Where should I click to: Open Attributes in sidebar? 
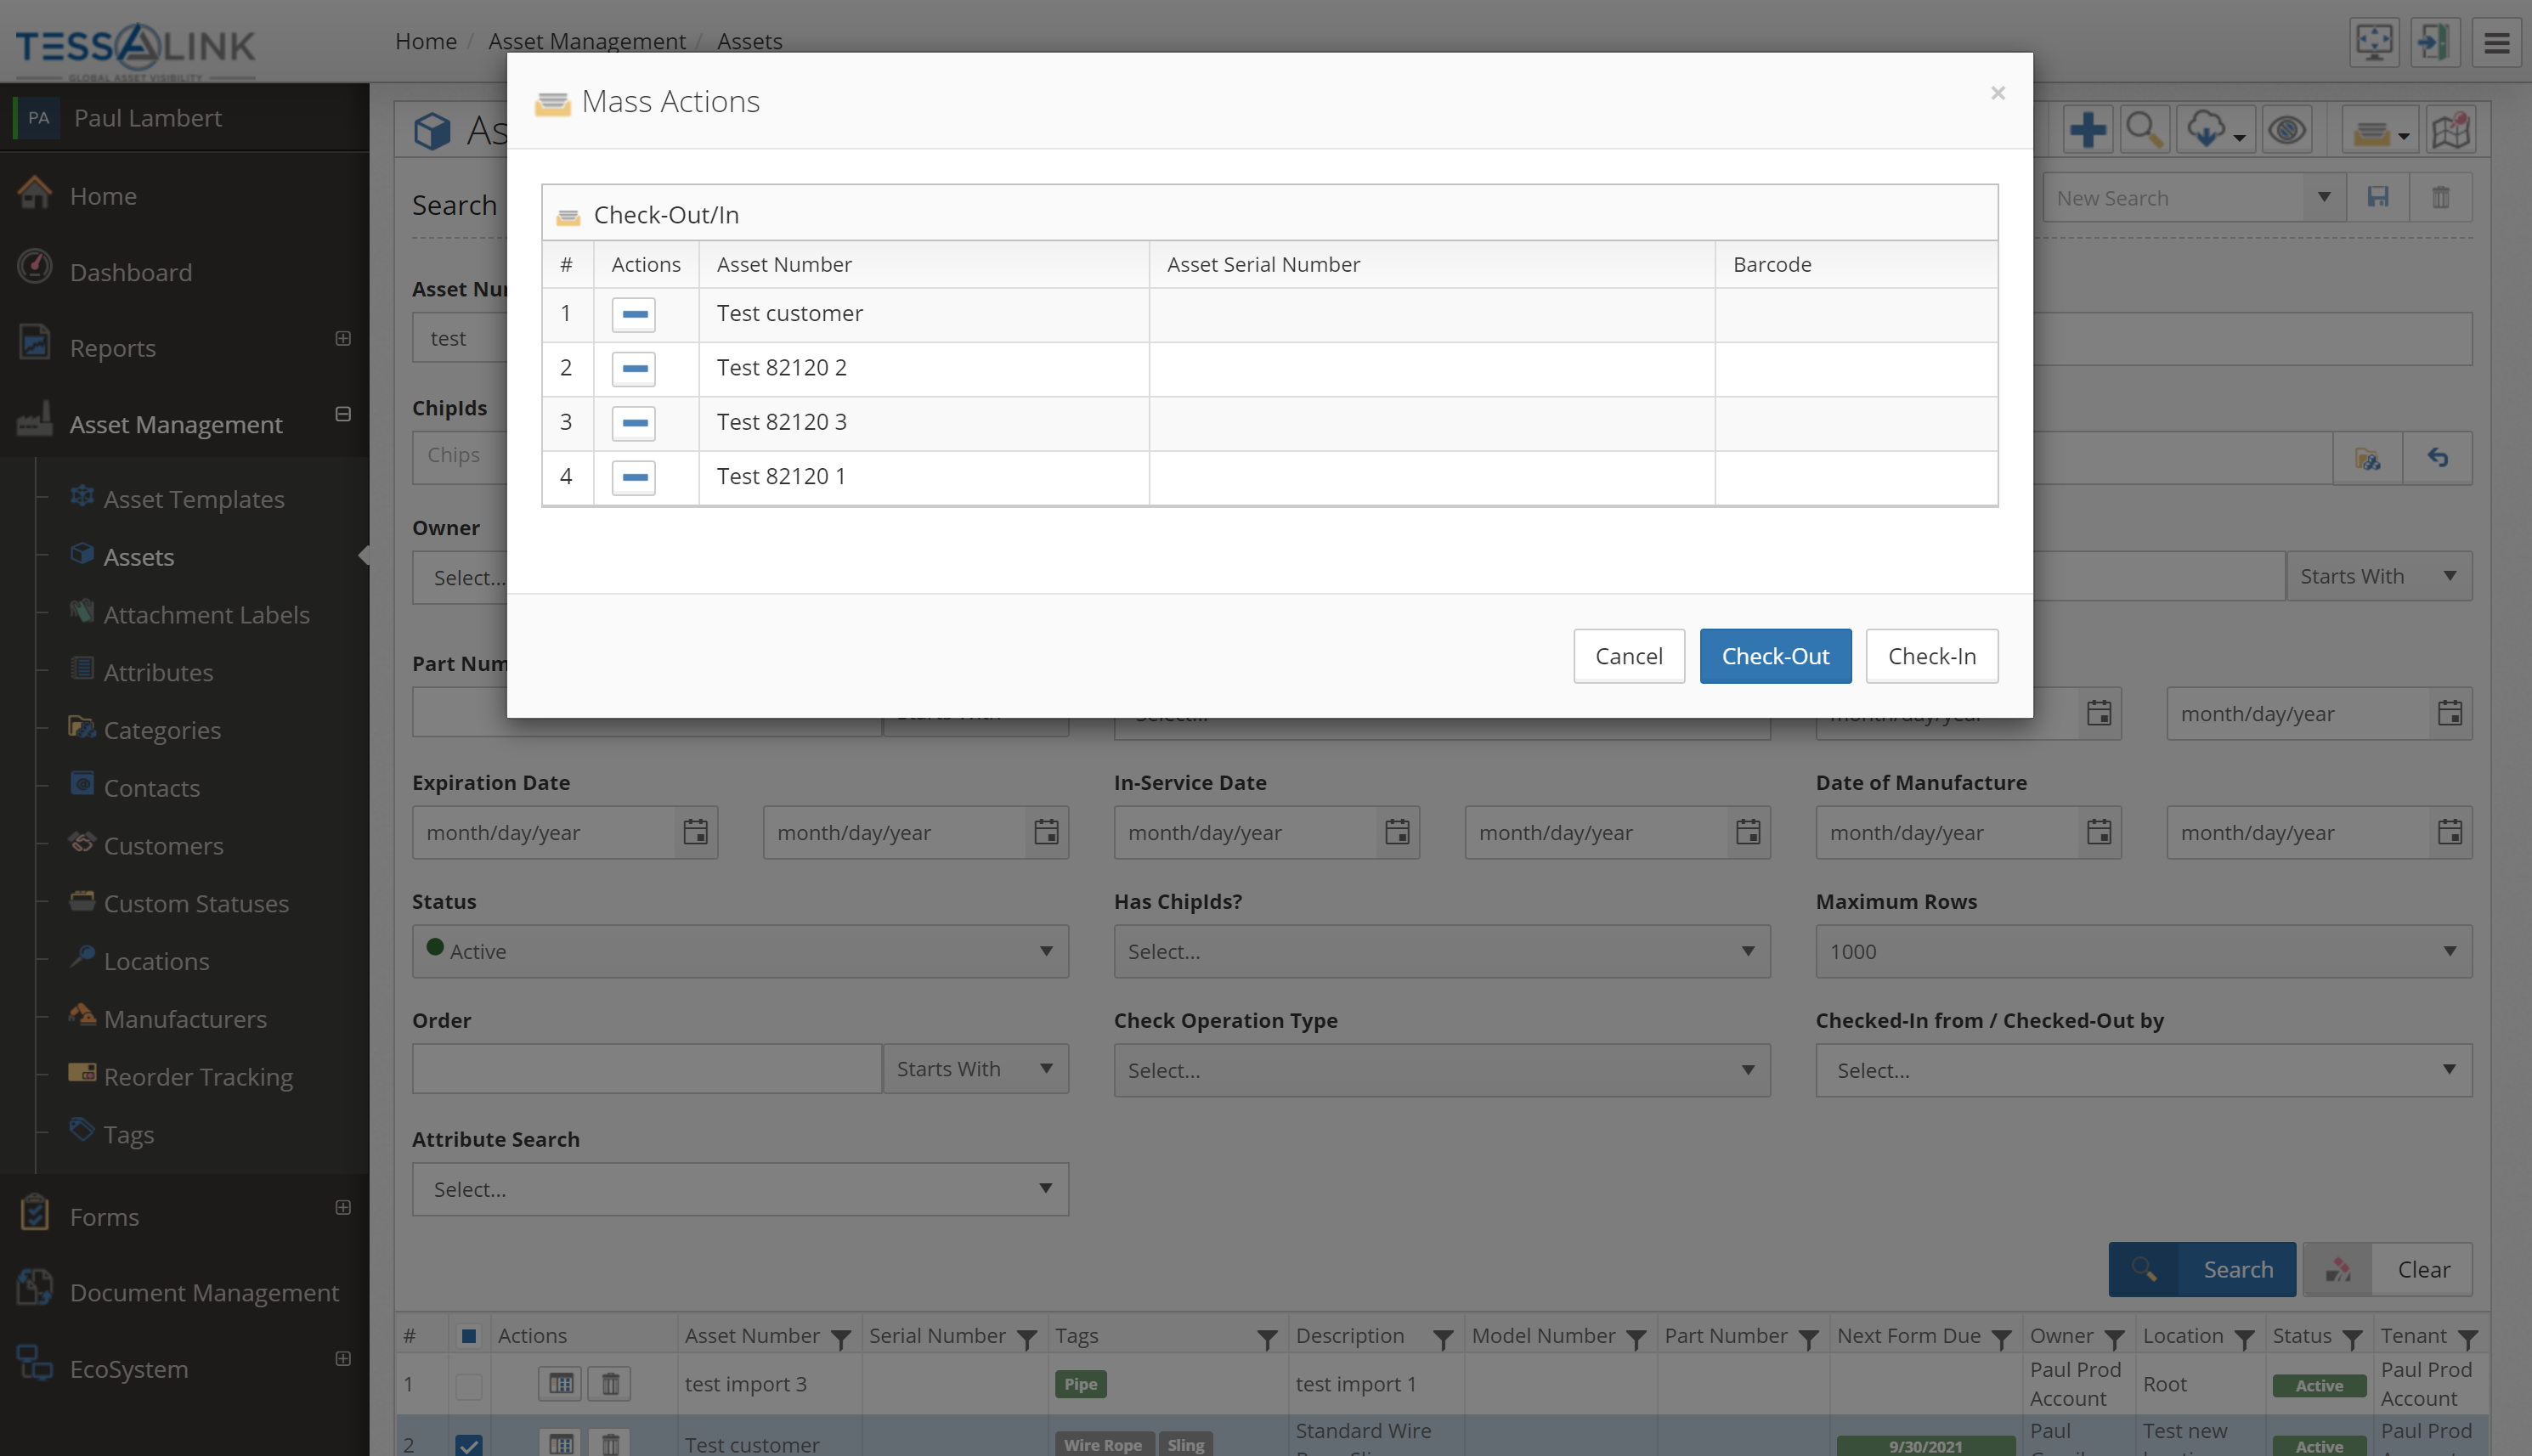pyautogui.click(x=158, y=672)
